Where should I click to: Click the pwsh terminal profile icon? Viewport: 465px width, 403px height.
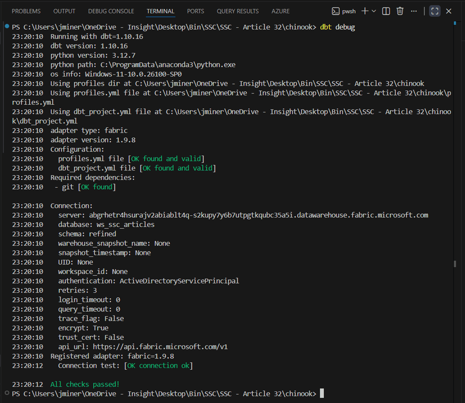(335, 11)
